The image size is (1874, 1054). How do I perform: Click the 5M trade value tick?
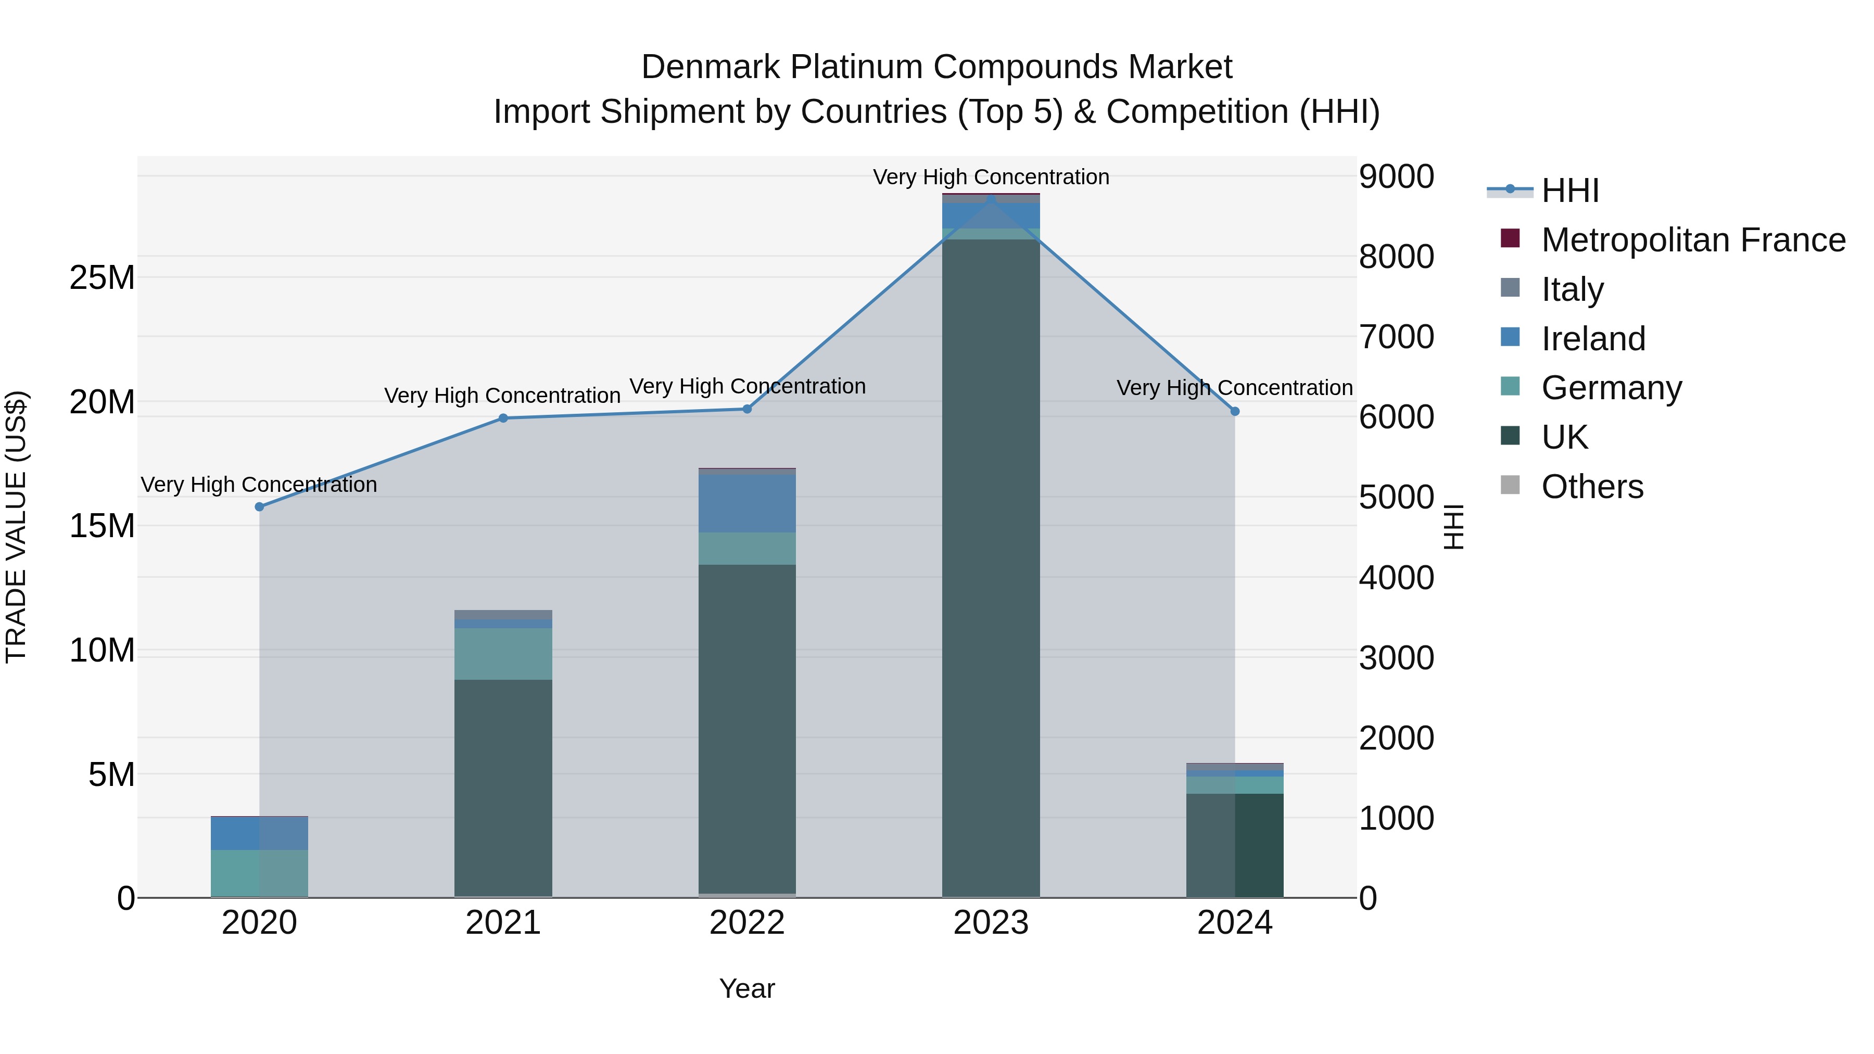point(111,774)
